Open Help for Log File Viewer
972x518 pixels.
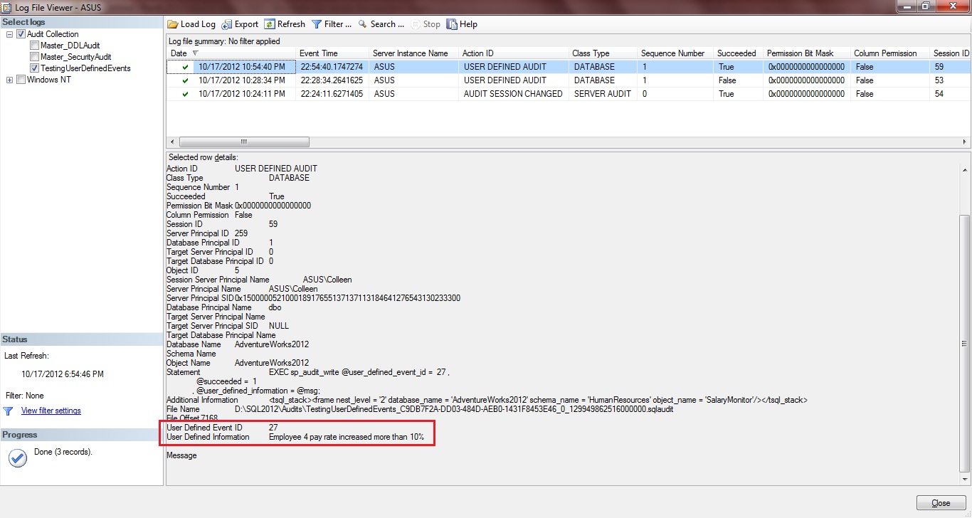coord(462,23)
